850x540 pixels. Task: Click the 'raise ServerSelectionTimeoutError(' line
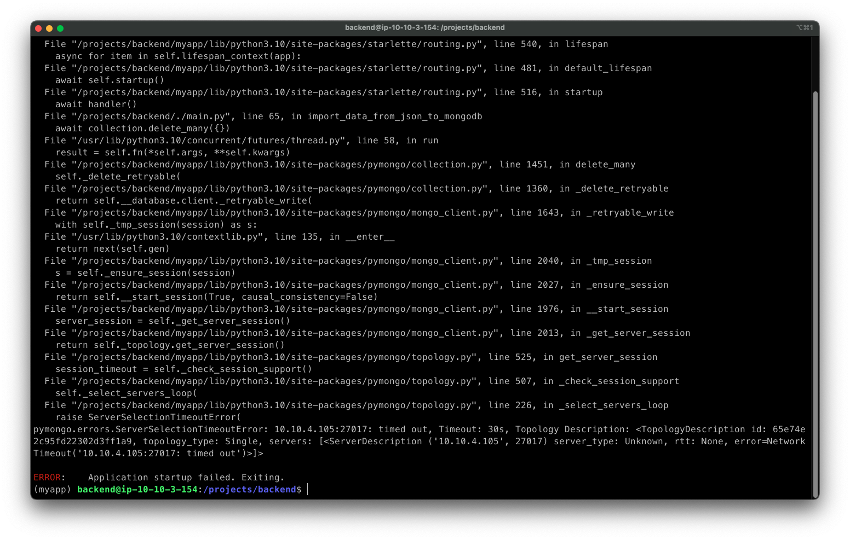tap(148, 417)
